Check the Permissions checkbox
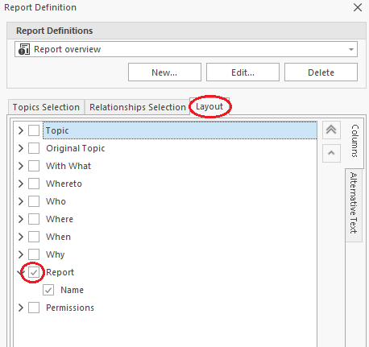Image resolution: width=369 pixels, height=347 pixels. point(34,308)
